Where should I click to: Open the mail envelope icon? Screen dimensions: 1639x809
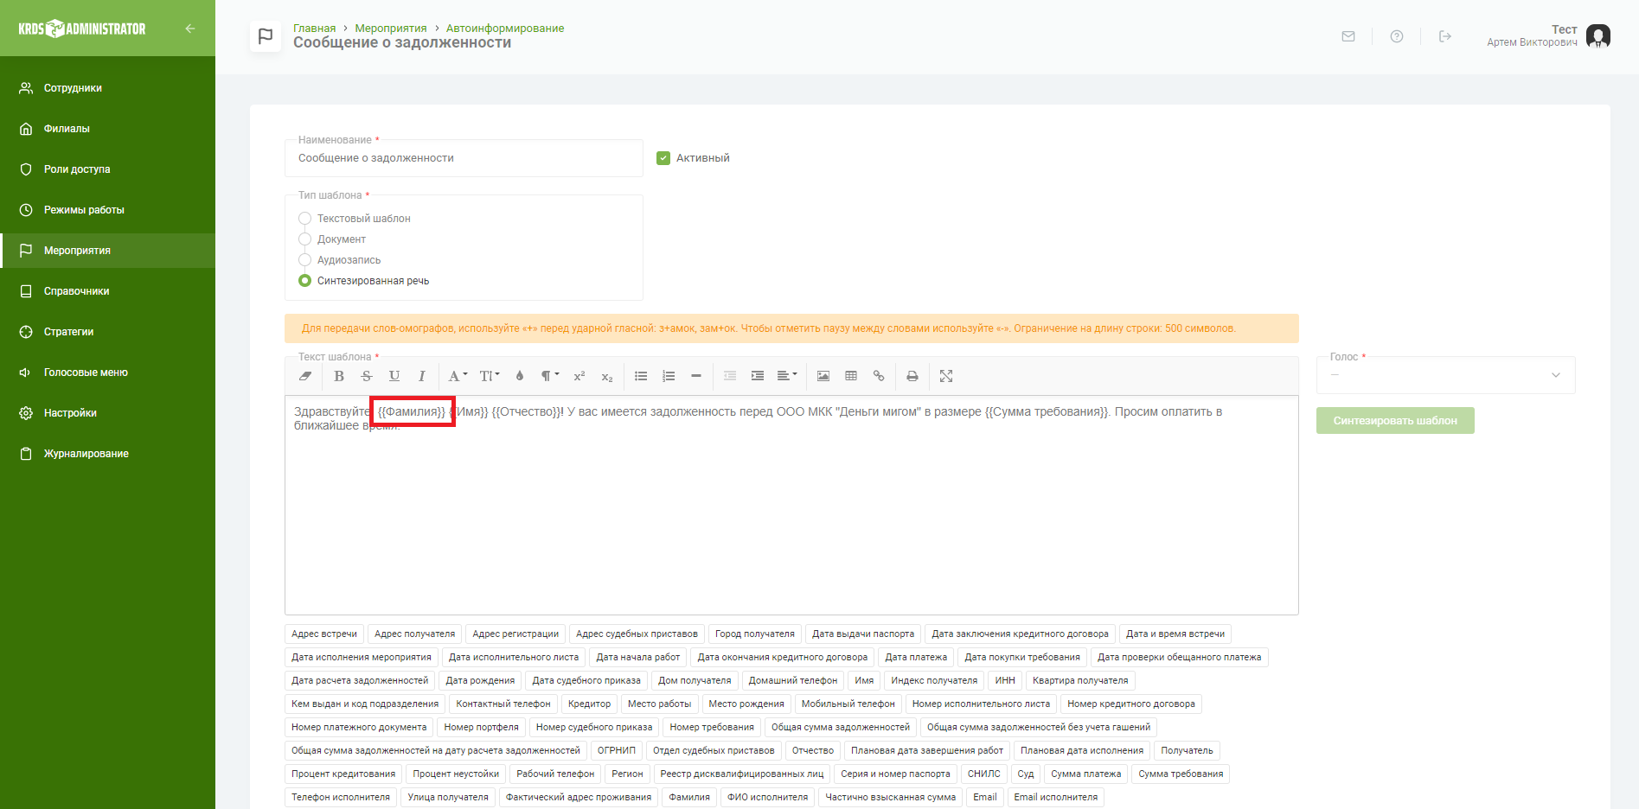(1348, 36)
